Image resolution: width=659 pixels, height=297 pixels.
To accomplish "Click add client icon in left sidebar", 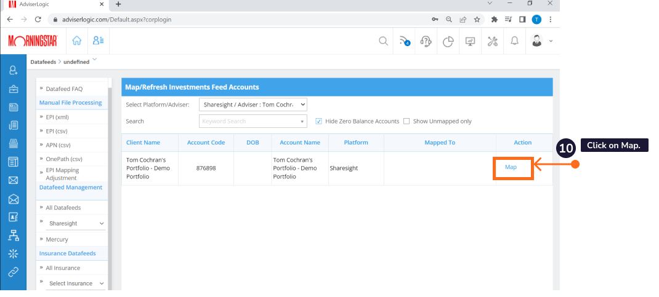I will tap(14, 70).
